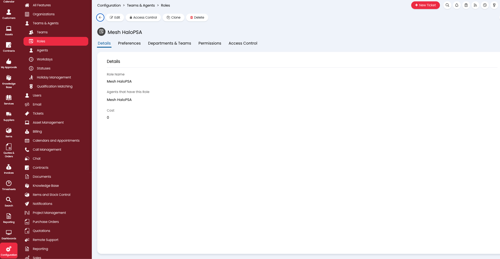Viewport: 500px width, 259px height.
Task: Open the Access Control tab
Action: click(243, 43)
